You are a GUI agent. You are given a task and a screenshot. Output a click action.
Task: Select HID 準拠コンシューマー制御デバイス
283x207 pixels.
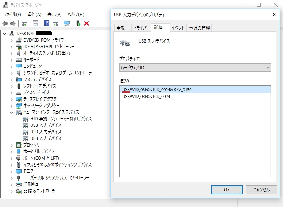click(61, 119)
